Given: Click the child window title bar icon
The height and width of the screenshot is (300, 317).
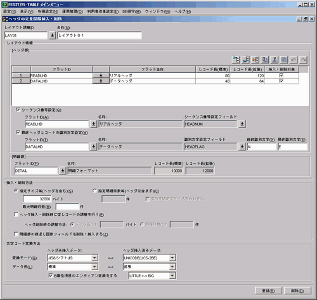Looking at the screenshot, I should pos(5,19).
